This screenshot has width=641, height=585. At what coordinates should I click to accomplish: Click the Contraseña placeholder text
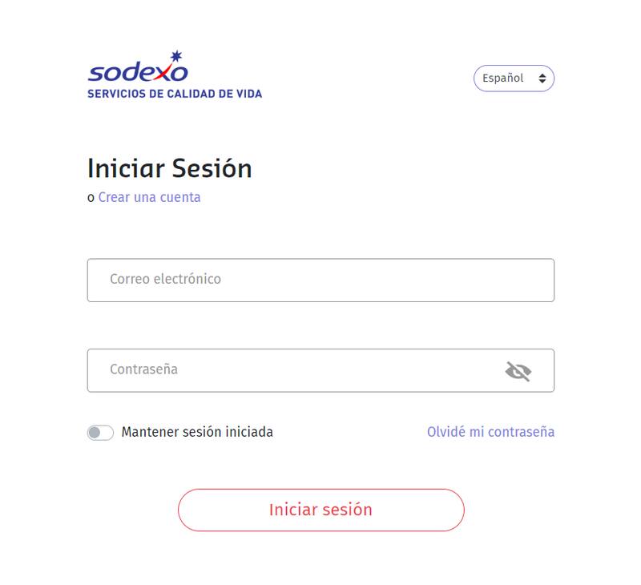pyautogui.click(x=143, y=369)
